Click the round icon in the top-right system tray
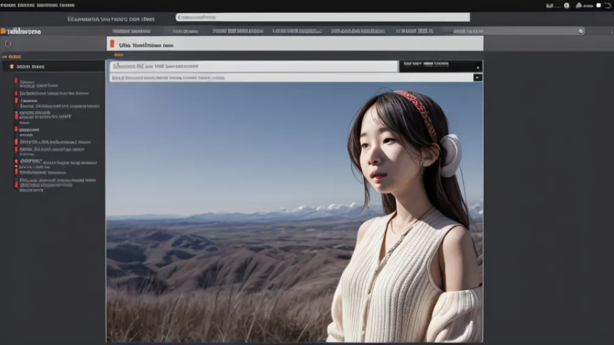 (x=566, y=5)
